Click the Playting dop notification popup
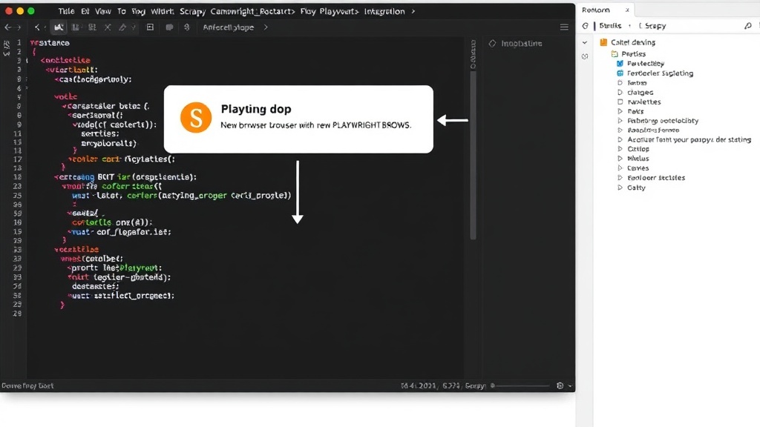Screen dimensions: 760x427 point(298,119)
